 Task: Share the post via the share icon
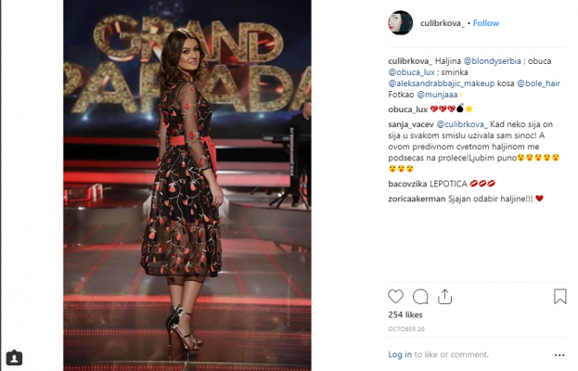coord(444,297)
